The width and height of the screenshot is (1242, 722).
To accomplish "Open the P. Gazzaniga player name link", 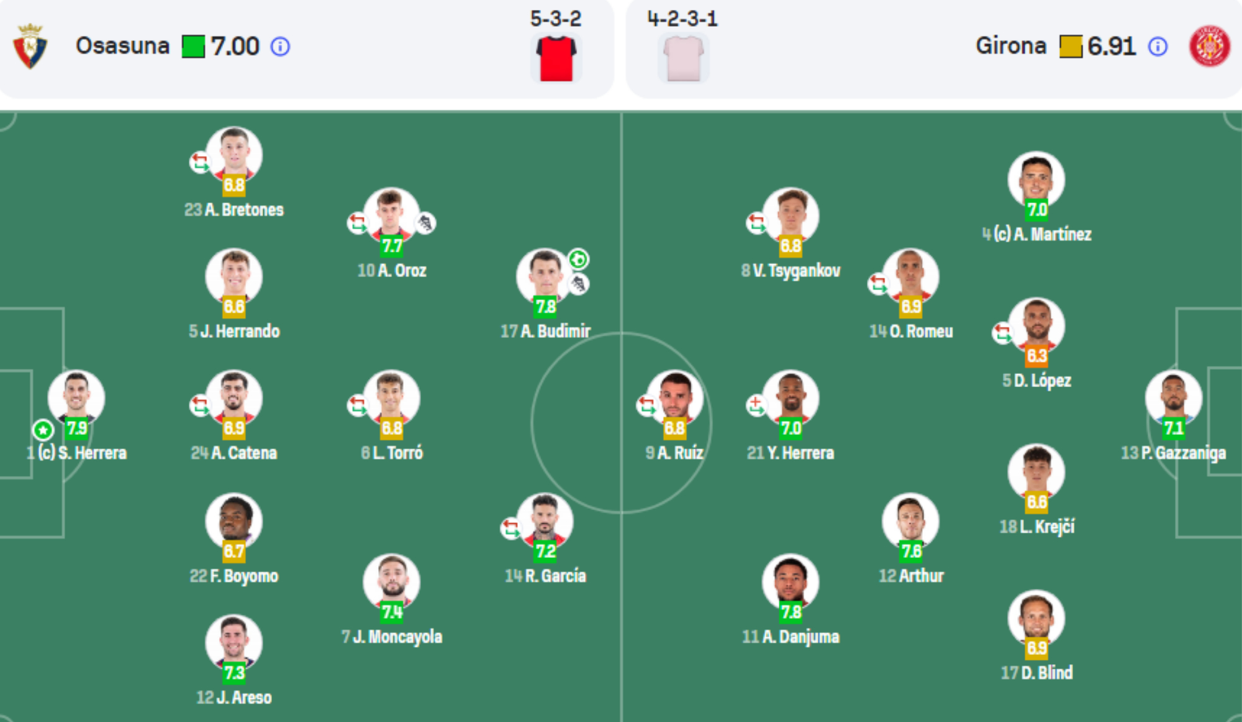I will (1173, 453).
